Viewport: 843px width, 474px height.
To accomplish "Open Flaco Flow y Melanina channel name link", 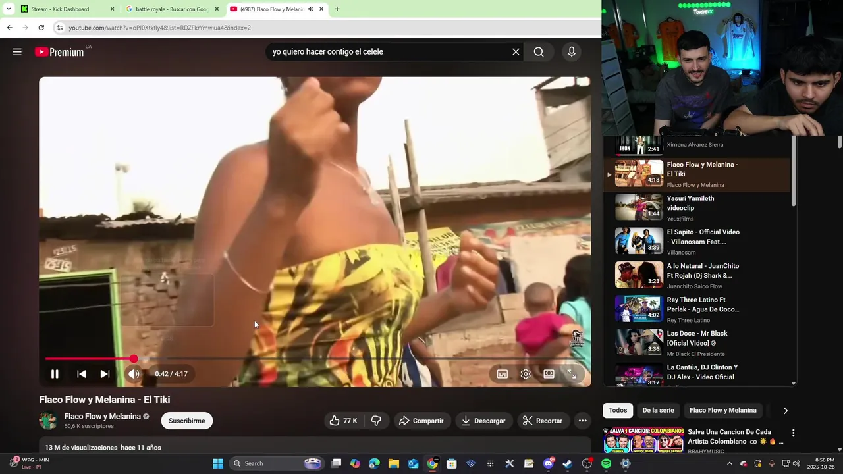I will click(x=103, y=417).
